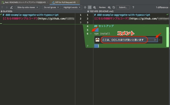Click the left pane ddd-example-aggregate-with-typescript heading
The width and height of the screenshot is (170, 105).
pyautogui.click(x=31, y=15)
